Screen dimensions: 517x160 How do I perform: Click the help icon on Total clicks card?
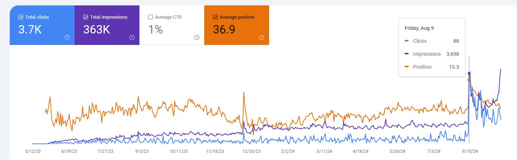tap(67, 37)
